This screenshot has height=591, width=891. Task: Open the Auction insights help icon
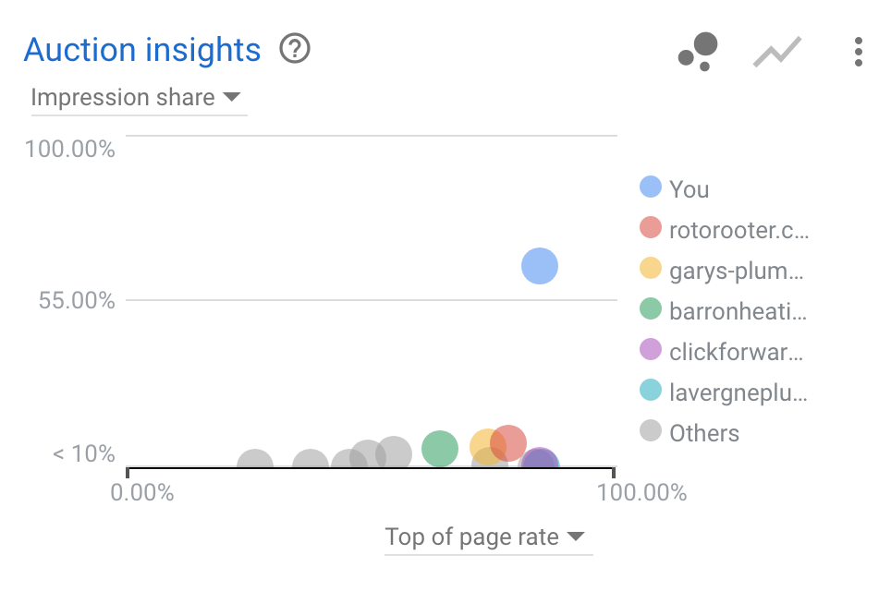(x=295, y=48)
